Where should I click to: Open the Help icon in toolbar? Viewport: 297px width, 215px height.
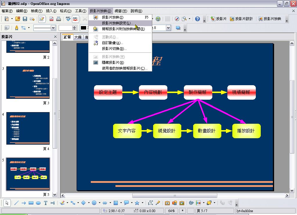tap(198, 19)
